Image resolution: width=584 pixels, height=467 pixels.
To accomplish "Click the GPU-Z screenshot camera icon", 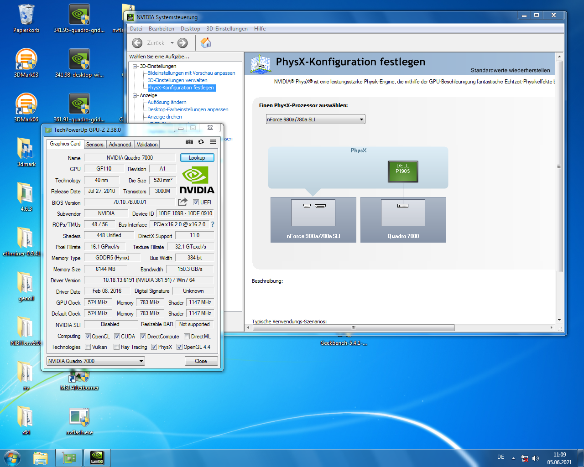I will pos(189,142).
